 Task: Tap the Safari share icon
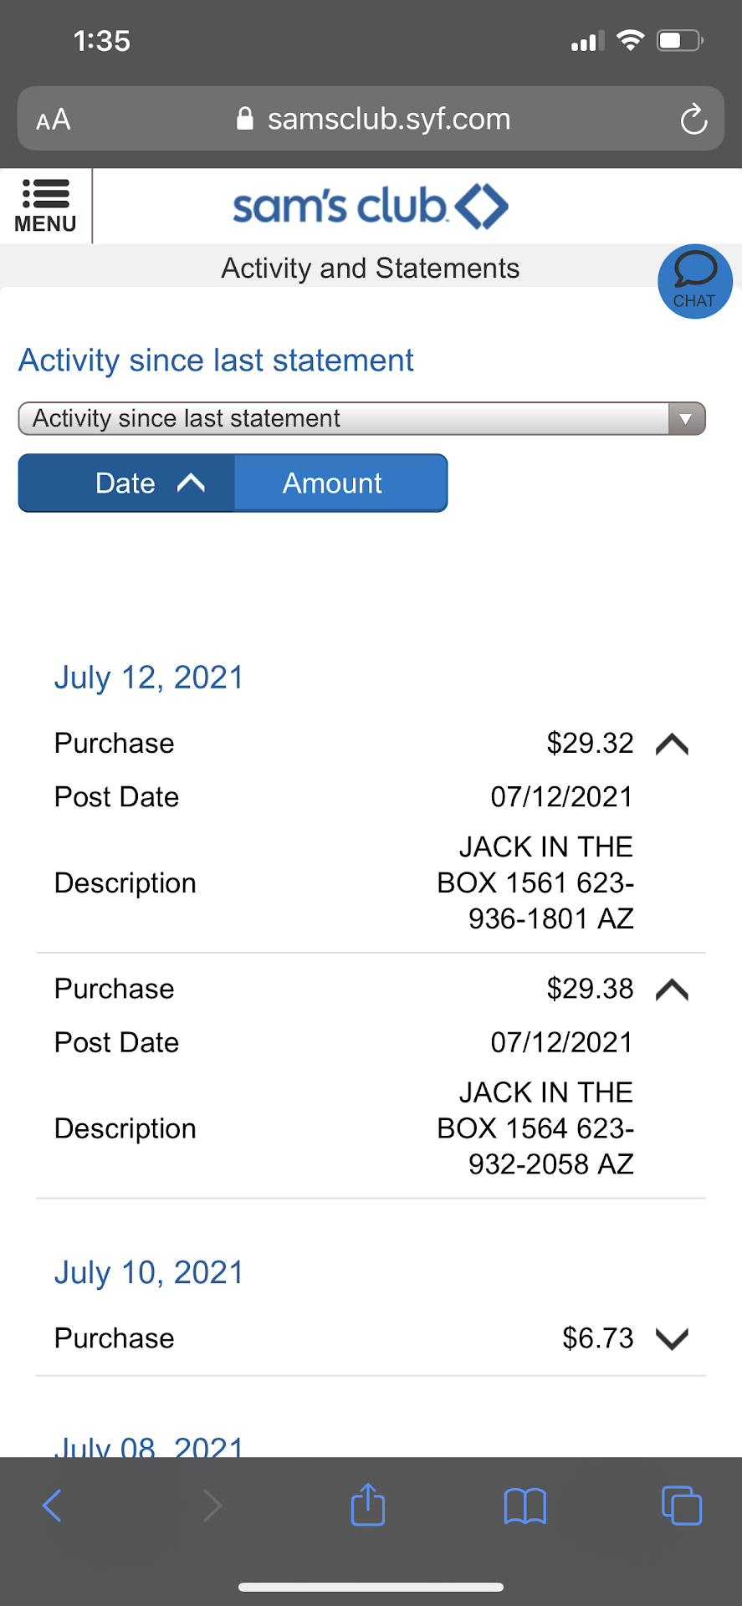click(368, 1506)
